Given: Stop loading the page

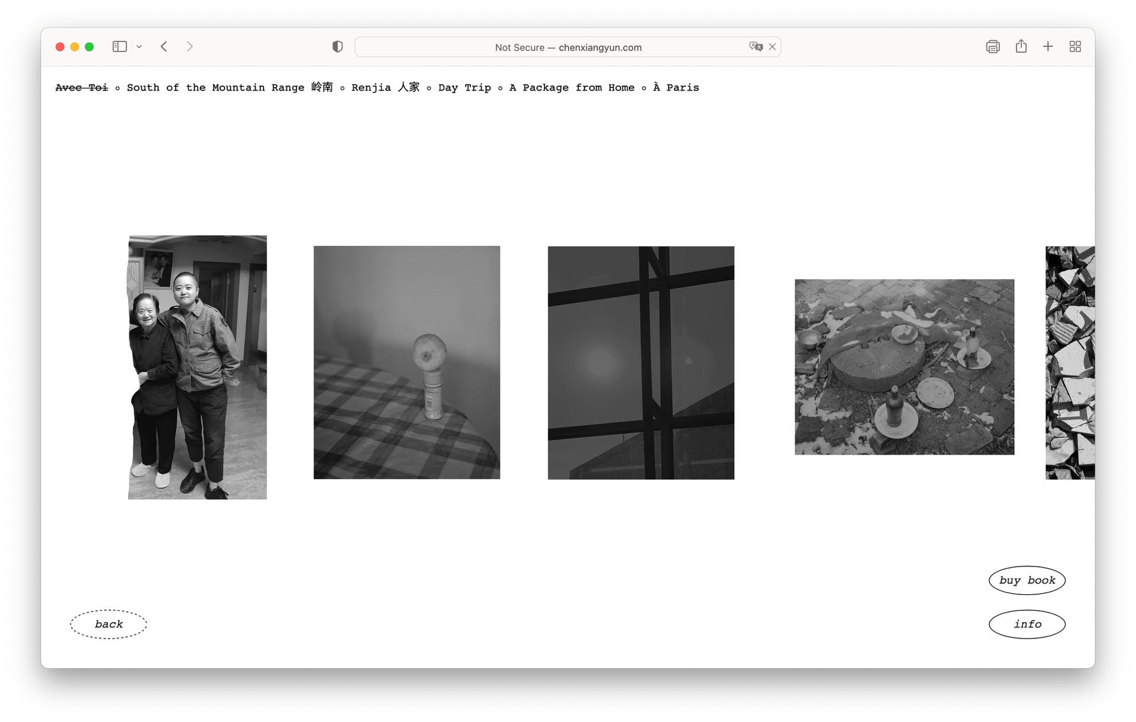Looking at the screenshot, I should [772, 47].
